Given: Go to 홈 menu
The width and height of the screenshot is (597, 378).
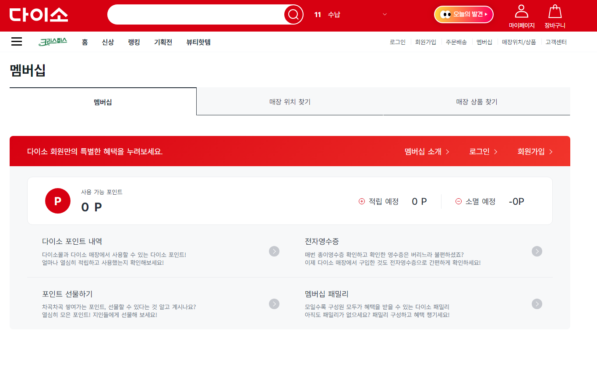Looking at the screenshot, I should click(x=85, y=42).
